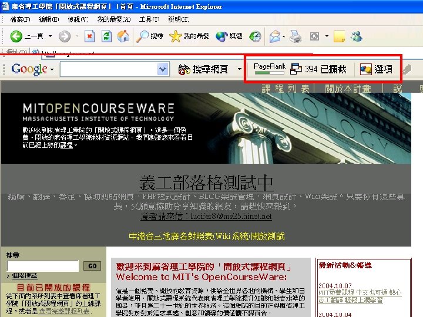Open the 檔案(F) File menu

[x=20, y=19]
